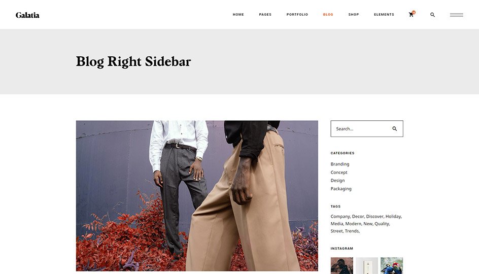This screenshot has width=479, height=274.
Task: Open the parrots Instagram thumbnail
Action: [392, 265]
